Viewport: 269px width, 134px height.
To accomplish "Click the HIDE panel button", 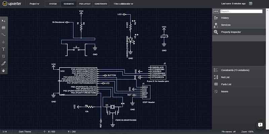I will (216, 11).
